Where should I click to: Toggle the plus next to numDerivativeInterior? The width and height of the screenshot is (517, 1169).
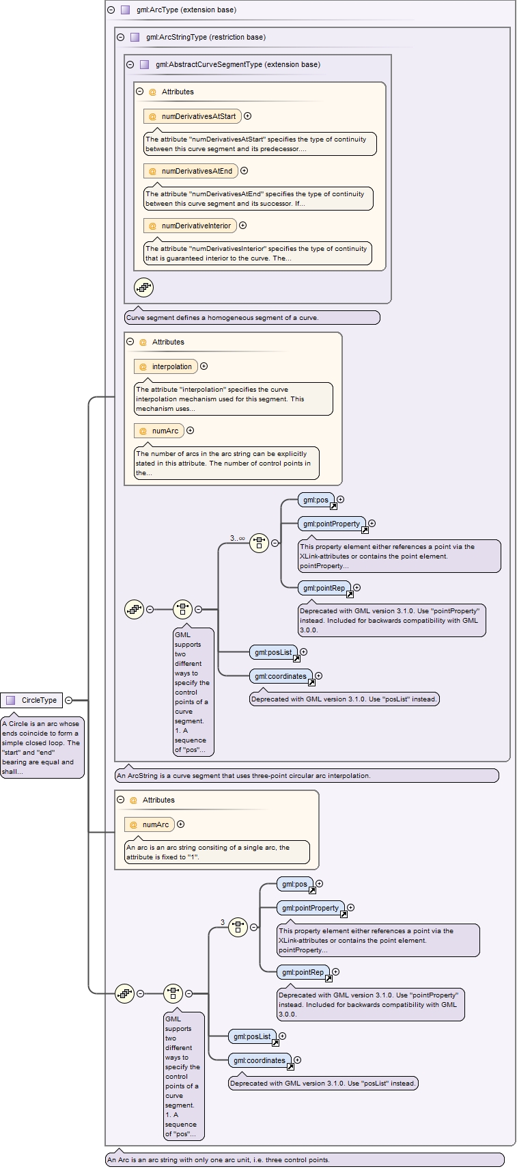click(x=242, y=226)
